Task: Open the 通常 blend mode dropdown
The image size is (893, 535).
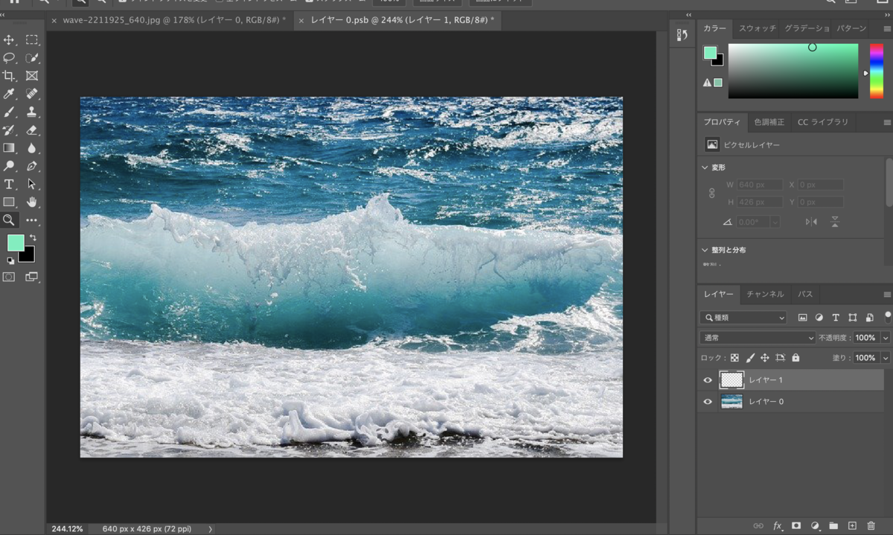Action: [x=758, y=338]
